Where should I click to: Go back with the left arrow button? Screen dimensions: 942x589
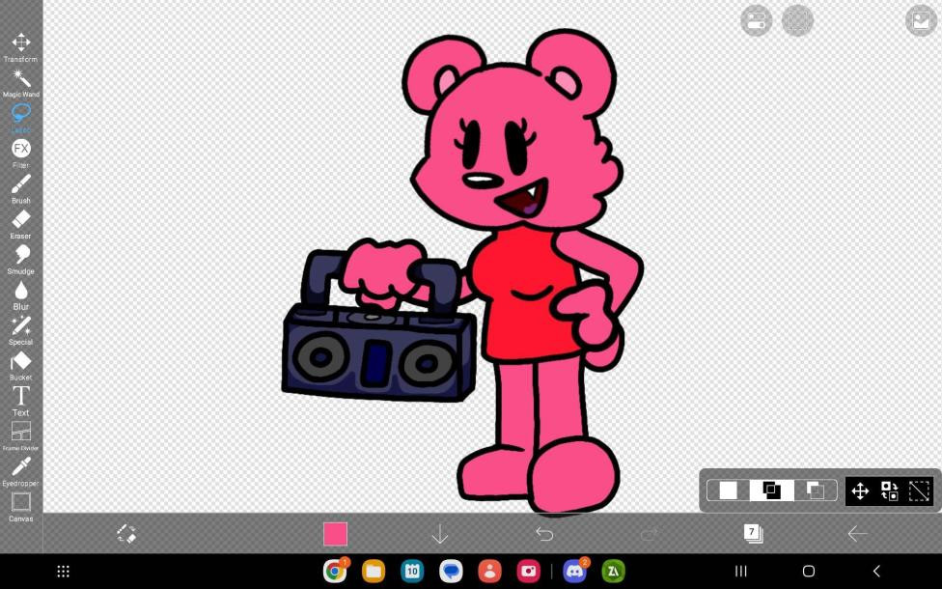[x=857, y=534]
